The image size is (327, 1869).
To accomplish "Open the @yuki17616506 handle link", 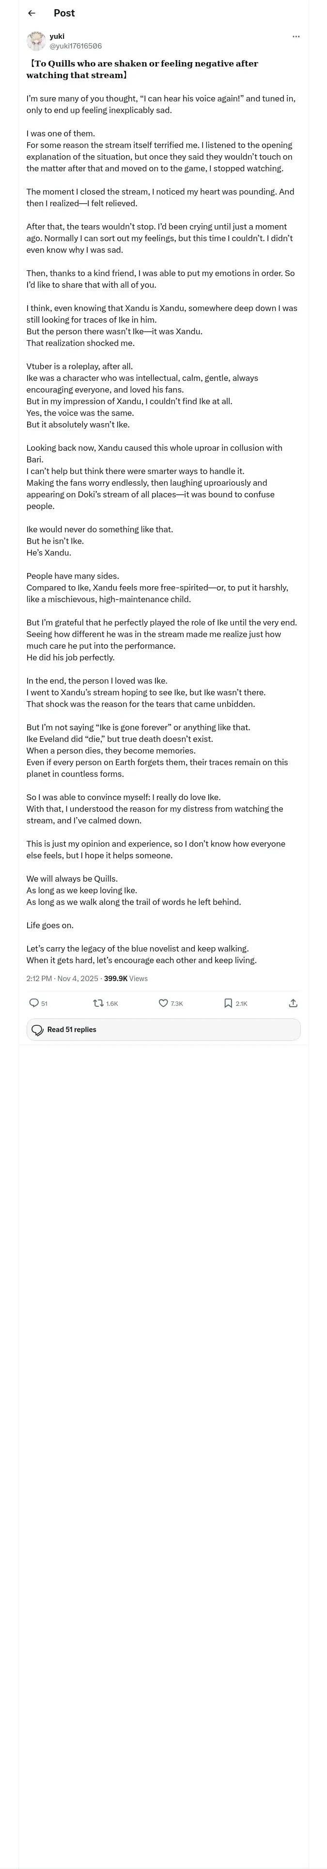I will click(76, 46).
